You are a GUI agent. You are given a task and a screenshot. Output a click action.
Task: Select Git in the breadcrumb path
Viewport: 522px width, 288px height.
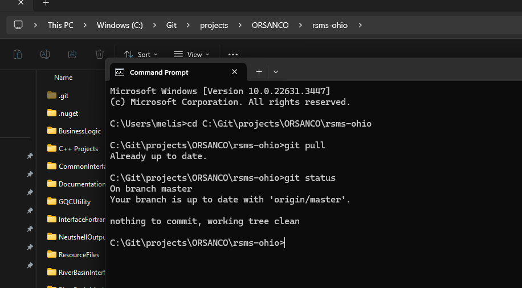(x=172, y=25)
